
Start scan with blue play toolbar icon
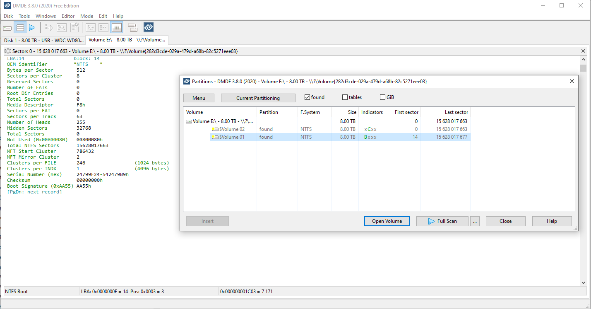click(x=32, y=28)
